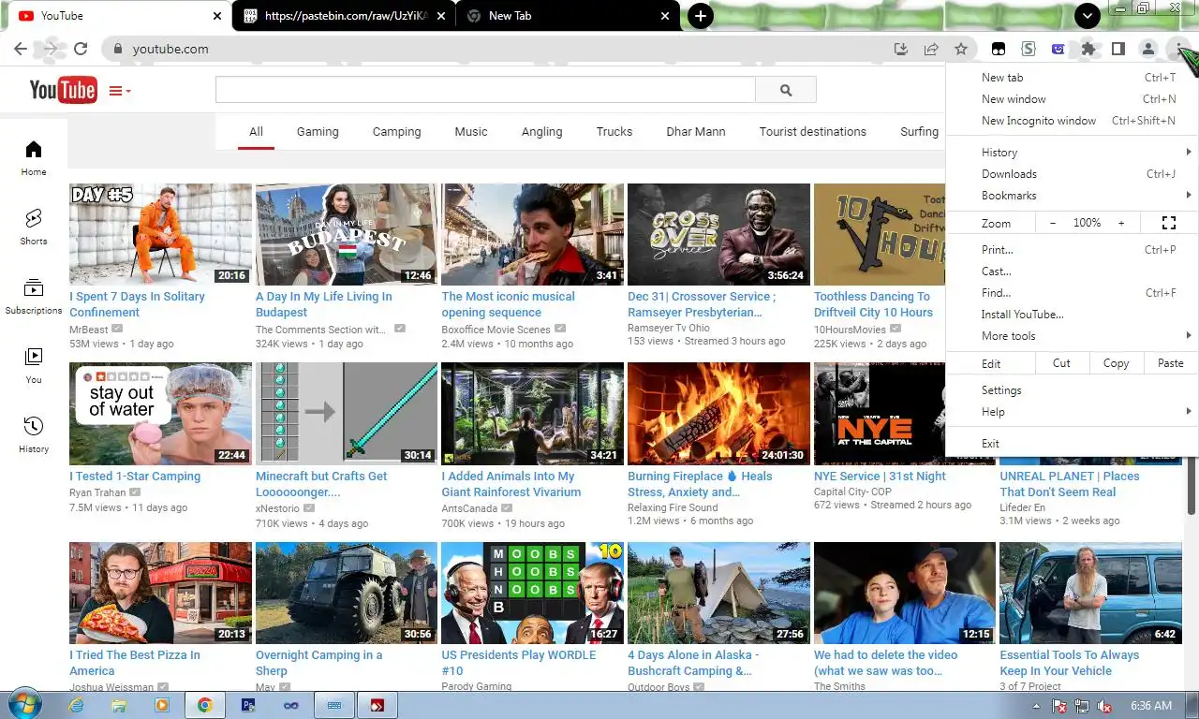Open Downloads from Chrome menu

point(1072,173)
